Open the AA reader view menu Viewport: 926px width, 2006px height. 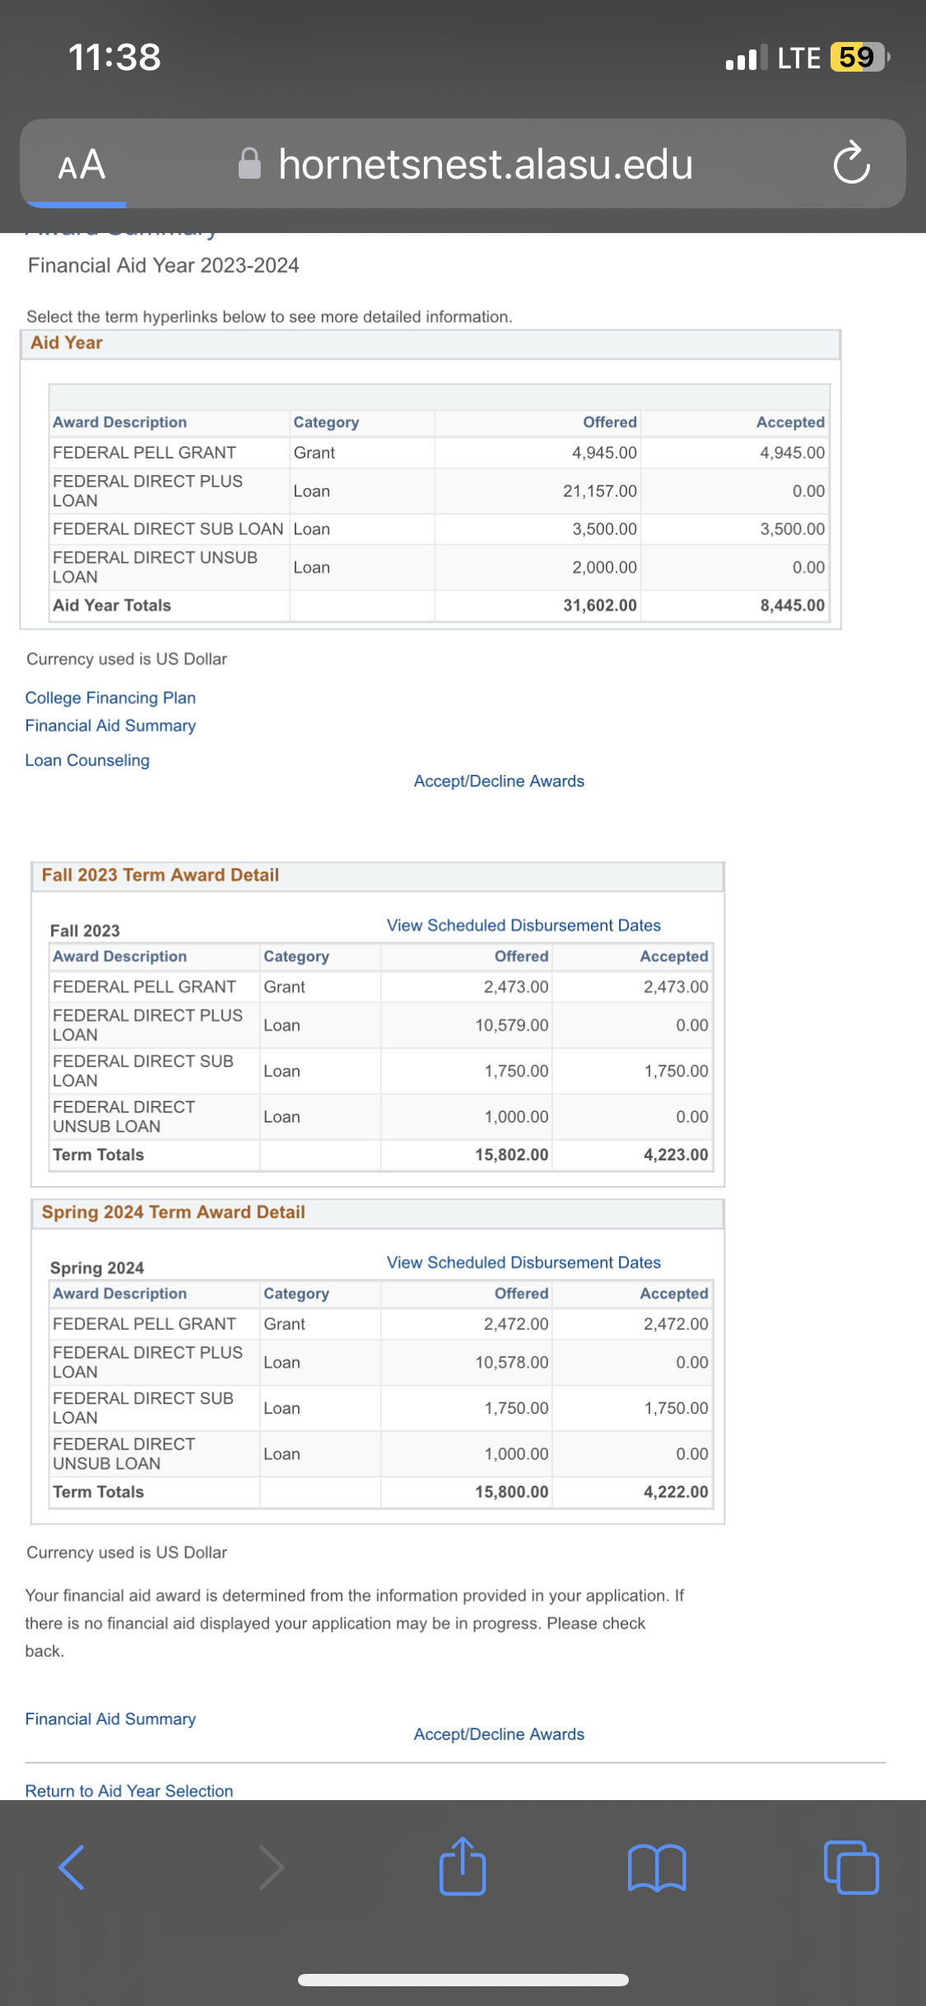(x=81, y=164)
